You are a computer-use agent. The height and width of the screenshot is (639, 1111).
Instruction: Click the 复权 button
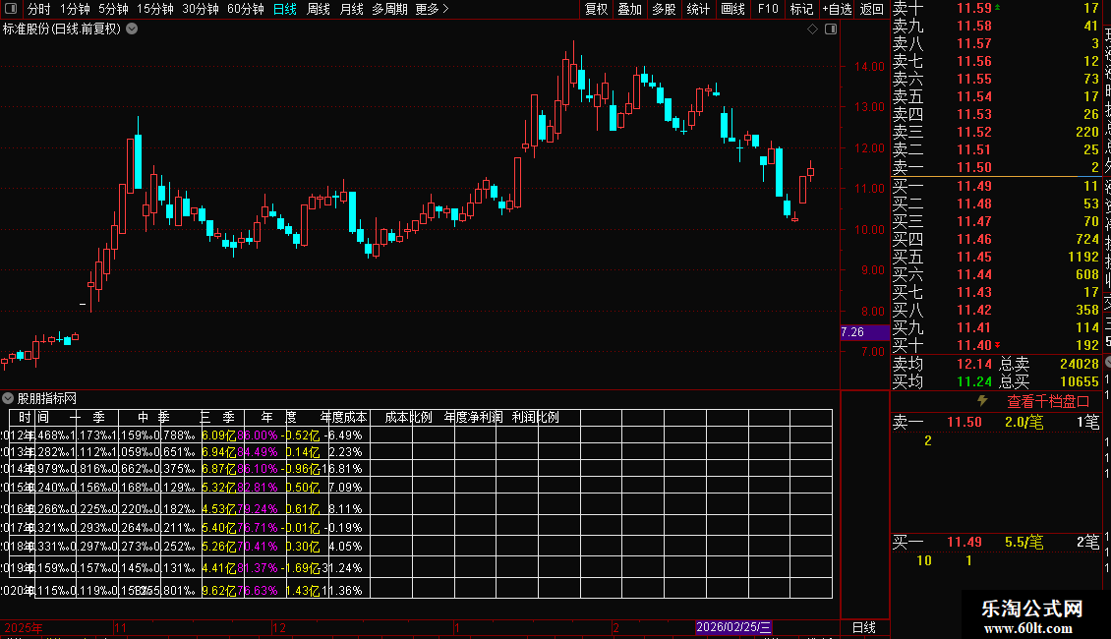point(596,9)
